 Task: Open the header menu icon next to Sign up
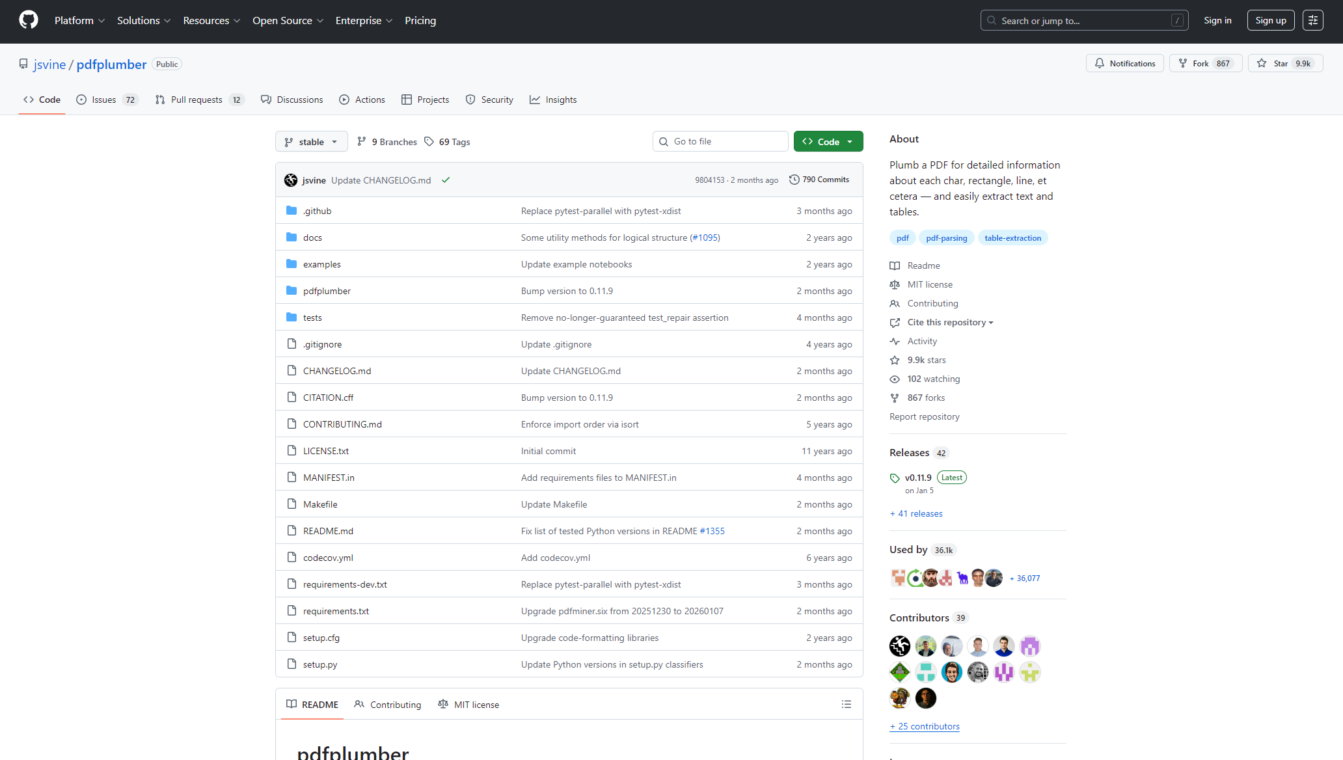click(x=1312, y=20)
